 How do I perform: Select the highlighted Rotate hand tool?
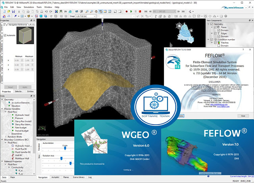[100, 11]
